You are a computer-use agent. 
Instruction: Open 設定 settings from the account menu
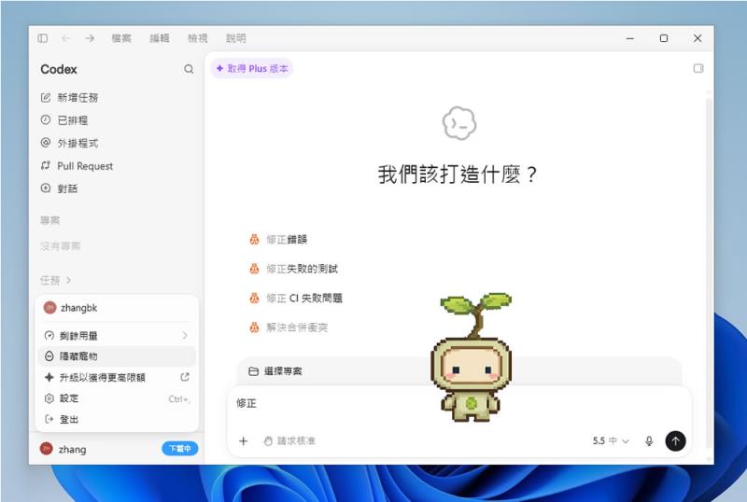point(117,398)
